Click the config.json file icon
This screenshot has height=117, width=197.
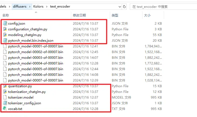5,24
